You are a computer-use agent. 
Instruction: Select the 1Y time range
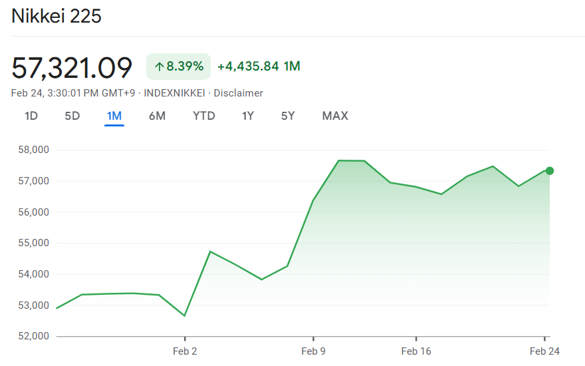(x=248, y=116)
